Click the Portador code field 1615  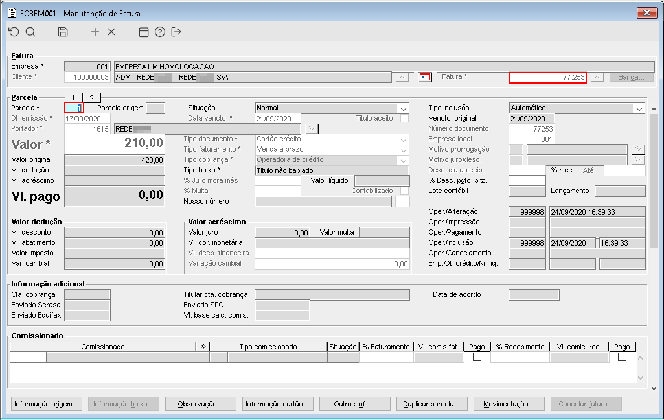click(x=87, y=129)
